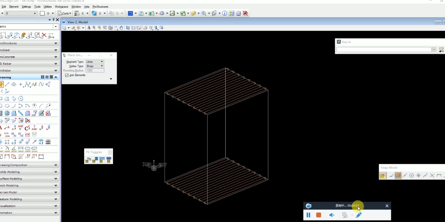
Task: Open the active level dropdown
Action: tap(21, 13)
